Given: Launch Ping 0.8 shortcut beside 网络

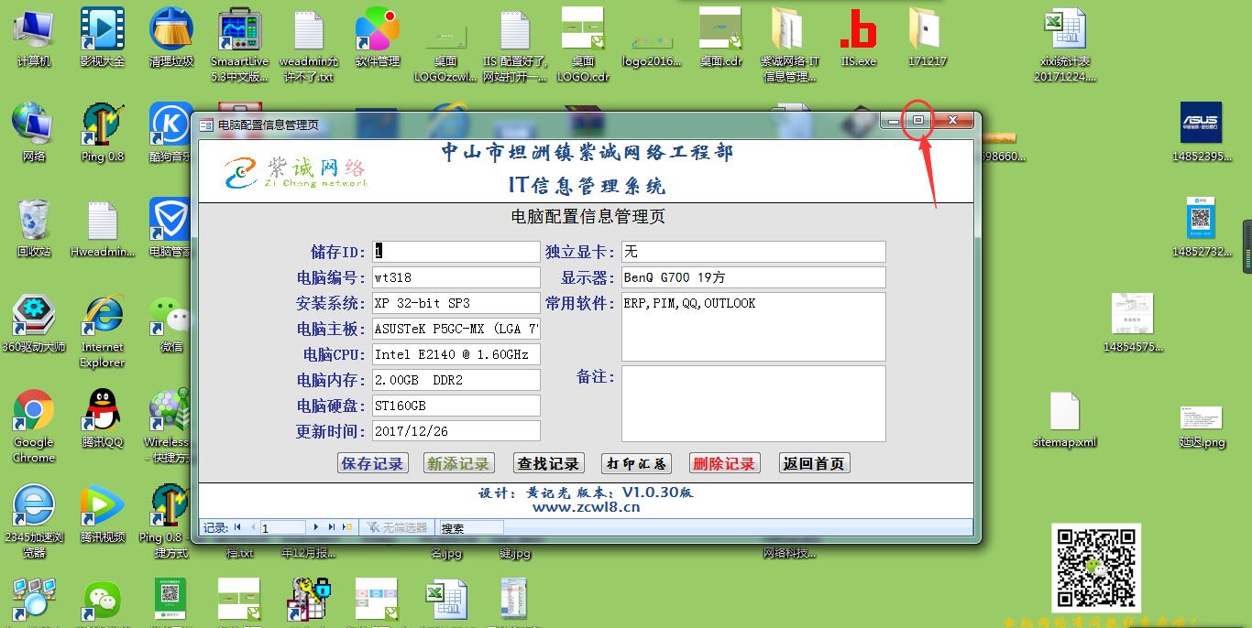Looking at the screenshot, I should (x=103, y=133).
